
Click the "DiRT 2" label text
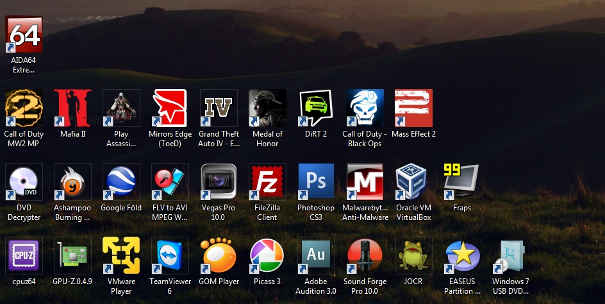[x=316, y=134]
